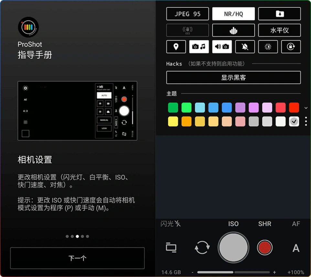Click the 下一个 next button
The width and height of the screenshot is (311, 277).
click(77, 258)
